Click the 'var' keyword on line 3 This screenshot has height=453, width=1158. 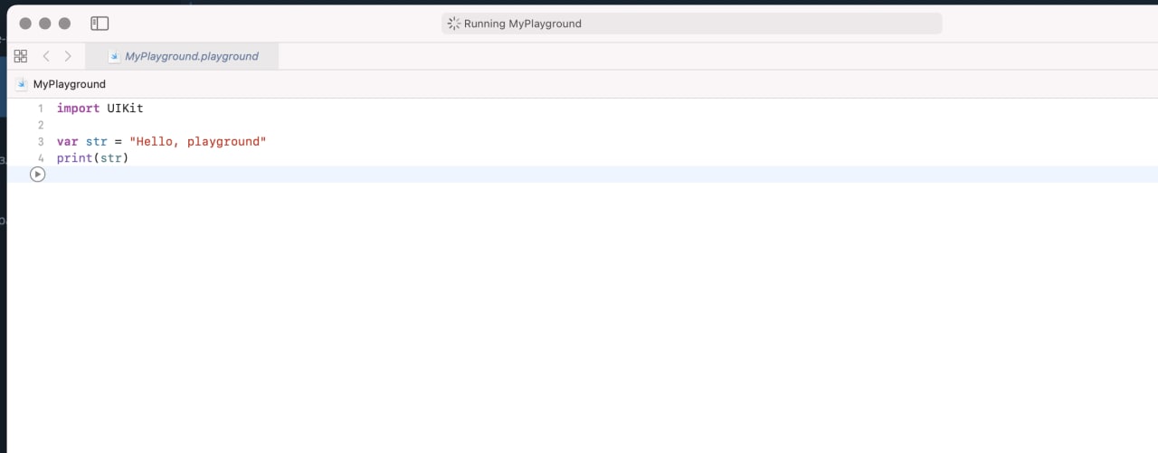[x=68, y=142]
